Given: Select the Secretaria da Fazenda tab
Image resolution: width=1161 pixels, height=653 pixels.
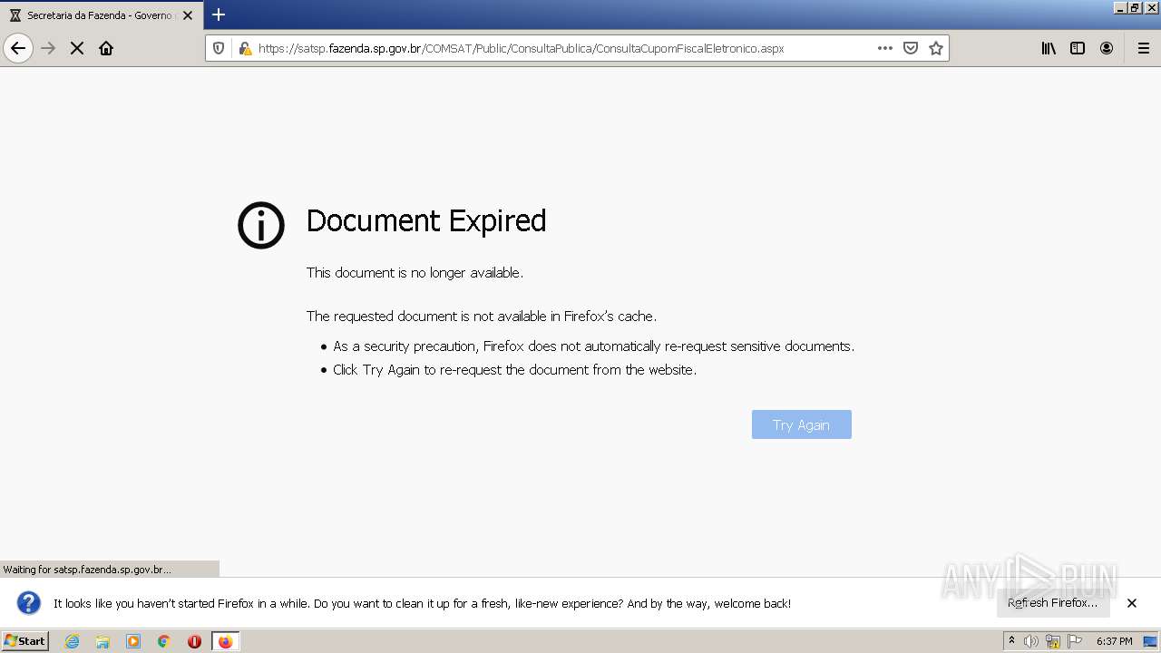Looking at the screenshot, I should 101,15.
